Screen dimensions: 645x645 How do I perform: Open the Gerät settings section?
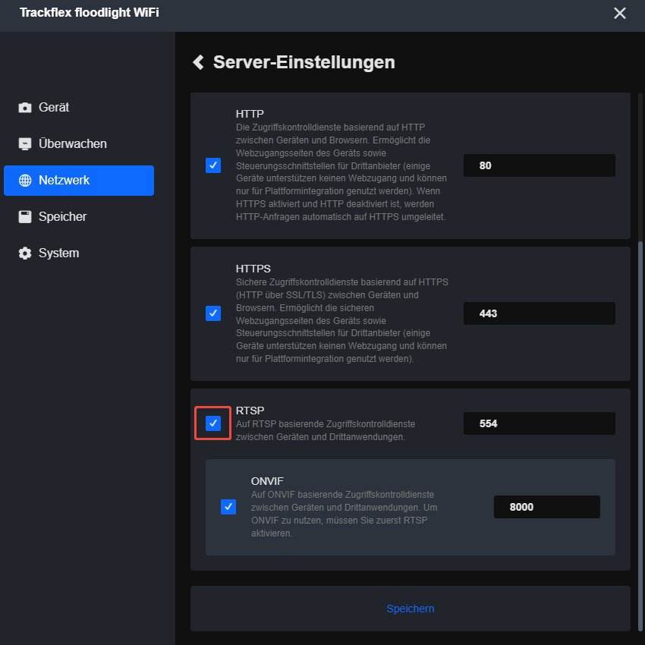[79, 107]
